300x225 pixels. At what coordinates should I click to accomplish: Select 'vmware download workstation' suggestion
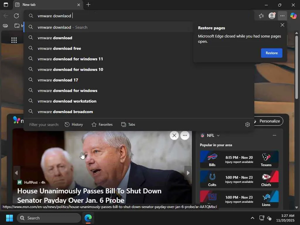(x=139, y=101)
